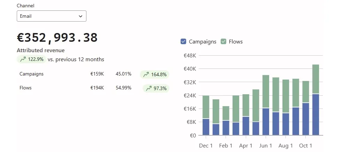Click the tallest bar's green Flows segment
The image size is (342, 152).
point(316,79)
